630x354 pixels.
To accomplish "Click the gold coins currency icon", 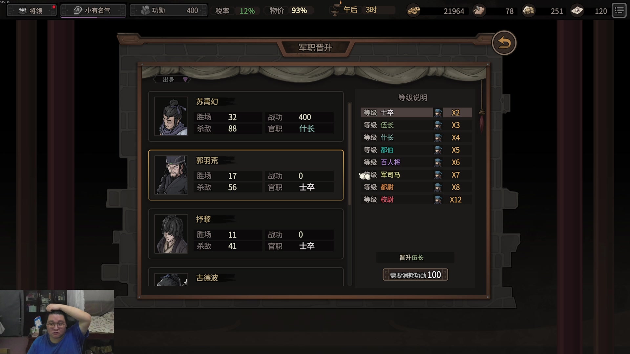I will click(413, 11).
